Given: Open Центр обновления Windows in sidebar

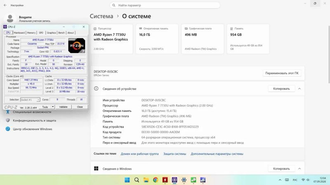Looking at the screenshot, I should (33, 129).
